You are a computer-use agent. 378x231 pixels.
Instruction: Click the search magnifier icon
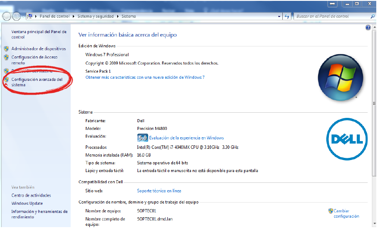(x=372, y=16)
